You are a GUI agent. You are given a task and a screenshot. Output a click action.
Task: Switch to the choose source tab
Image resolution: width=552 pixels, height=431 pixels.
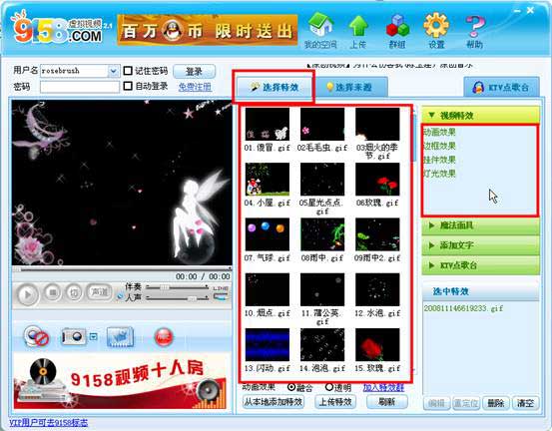coord(350,87)
